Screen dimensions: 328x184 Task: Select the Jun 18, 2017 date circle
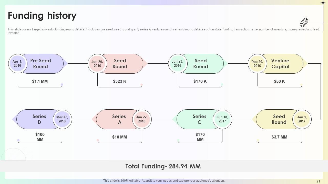tap(222, 119)
